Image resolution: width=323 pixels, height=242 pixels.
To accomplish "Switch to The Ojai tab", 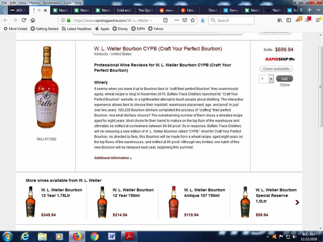I will 146,10.
